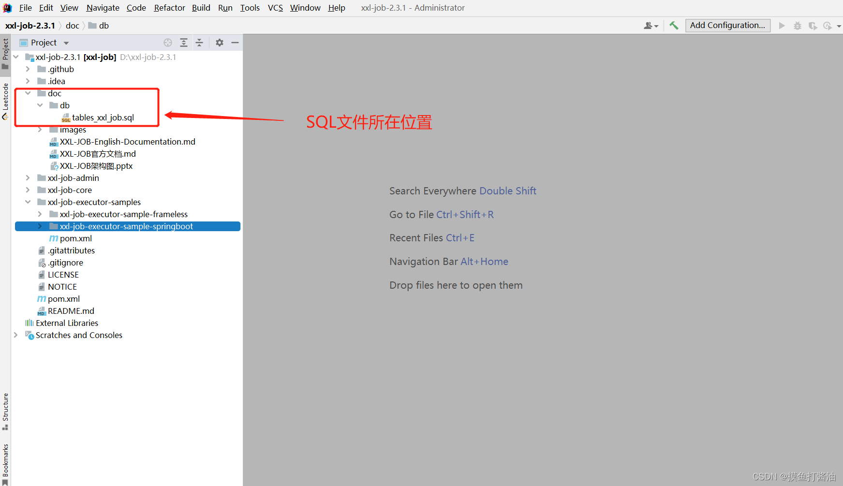Open the View menu
This screenshot has width=843, height=486.
pyautogui.click(x=69, y=8)
